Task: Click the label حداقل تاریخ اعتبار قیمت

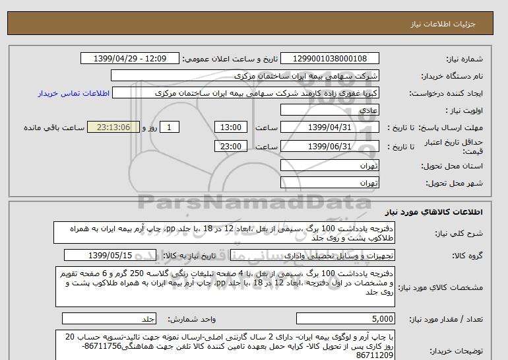Action: pos(454,147)
